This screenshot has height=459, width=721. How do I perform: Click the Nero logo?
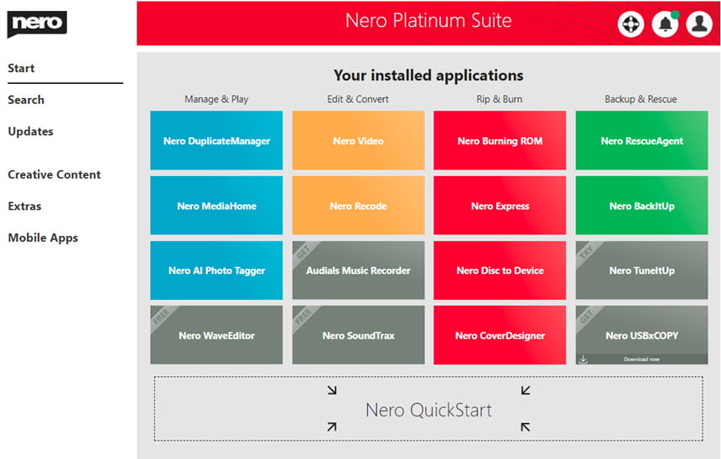(37, 24)
